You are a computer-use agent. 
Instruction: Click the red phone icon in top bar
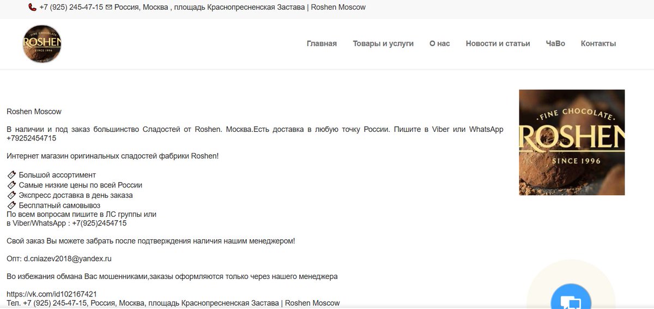[32, 8]
